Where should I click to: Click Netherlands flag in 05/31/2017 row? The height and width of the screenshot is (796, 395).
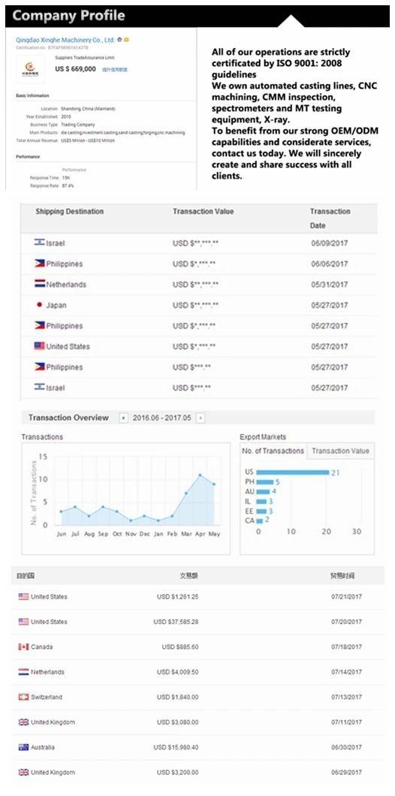(x=40, y=285)
